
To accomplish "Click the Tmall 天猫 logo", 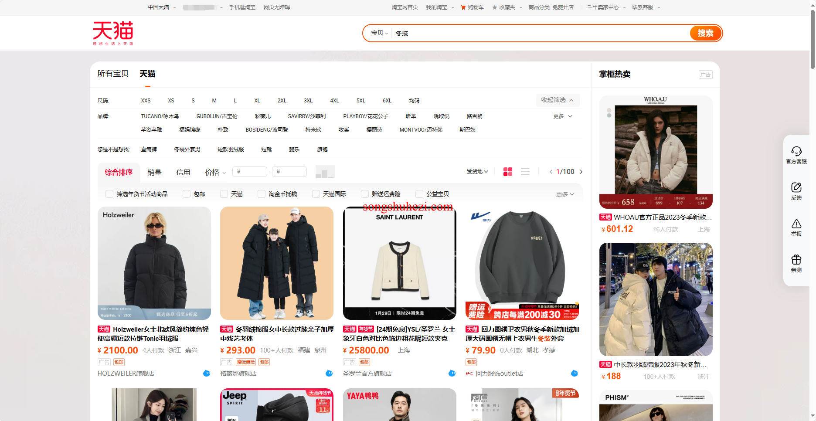I will [x=113, y=33].
